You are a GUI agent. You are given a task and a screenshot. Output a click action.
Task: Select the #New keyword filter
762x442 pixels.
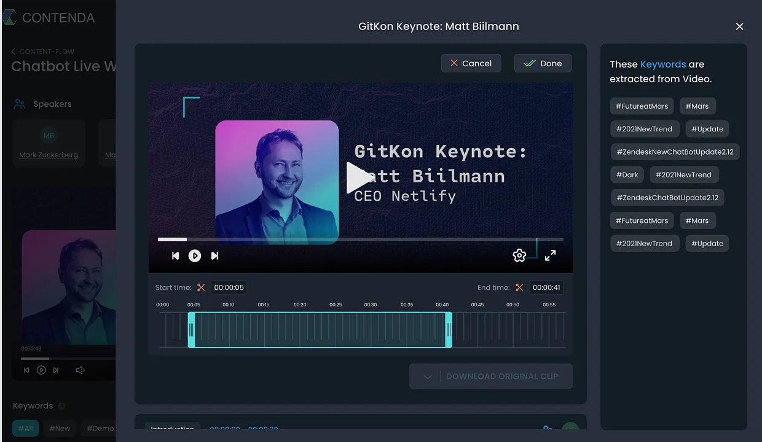click(60, 428)
